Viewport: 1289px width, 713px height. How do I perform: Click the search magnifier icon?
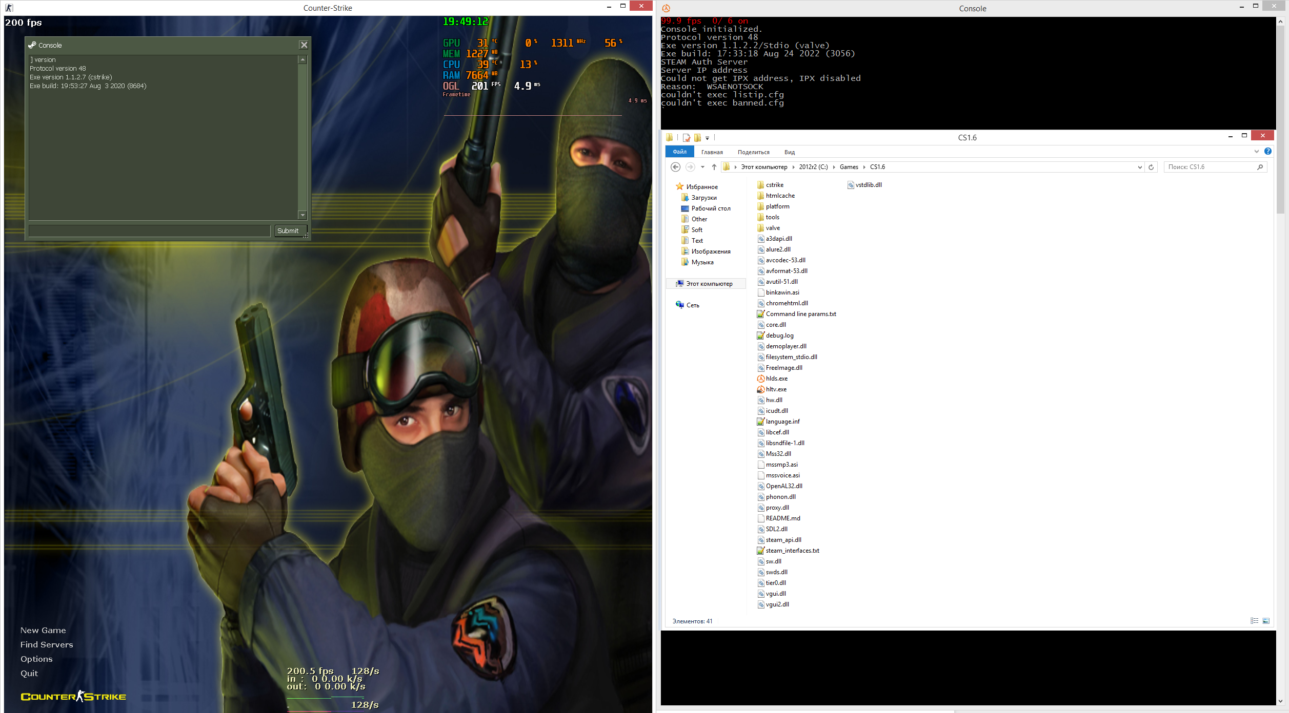[x=1260, y=167]
